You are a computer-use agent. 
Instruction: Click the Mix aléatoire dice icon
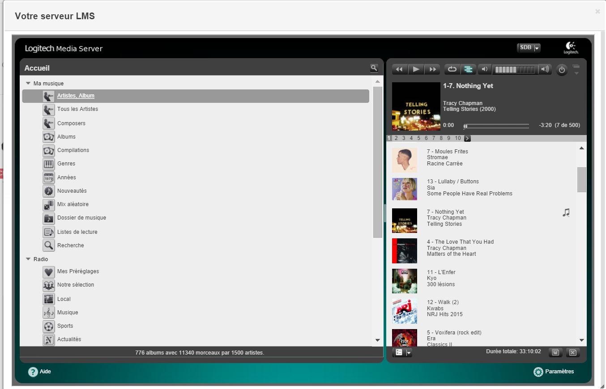point(49,205)
